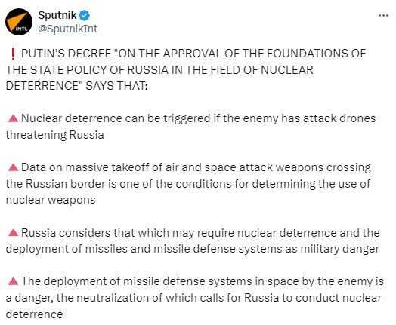Click the 'the Russian border is one' line
396x325 pixels.
(188, 184)
